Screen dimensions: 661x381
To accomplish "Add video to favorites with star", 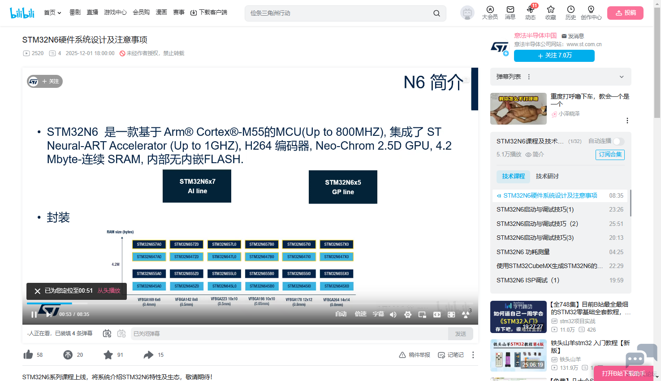I will (108, 355).
